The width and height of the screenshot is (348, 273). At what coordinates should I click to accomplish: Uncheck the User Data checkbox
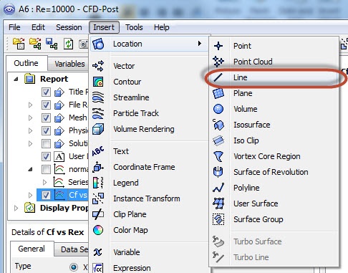(x=46, y=156)
